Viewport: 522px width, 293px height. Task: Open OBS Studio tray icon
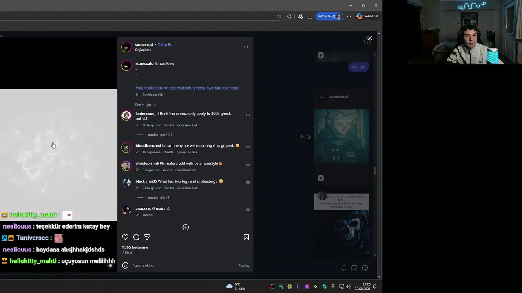click(x=272, y=286)
